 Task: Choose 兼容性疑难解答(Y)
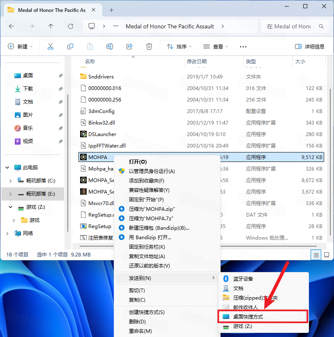(x=168, y=190)
